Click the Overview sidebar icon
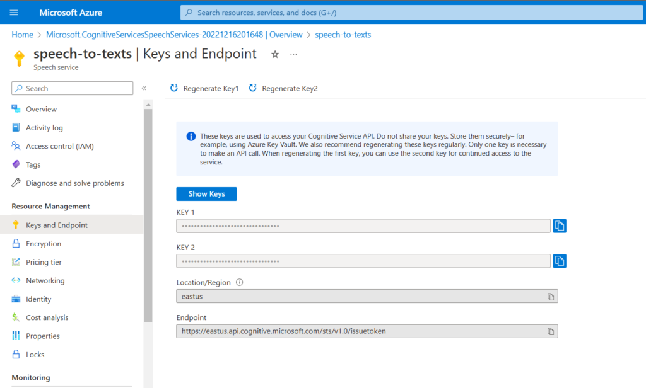This screenshot has width=646, height=388. tap(16, 108)
